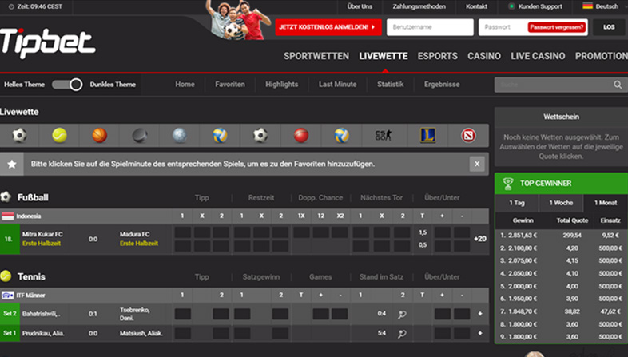Open the Last Minute submenu item
Viewport: 628px width, 357px height.
[338, 85]
